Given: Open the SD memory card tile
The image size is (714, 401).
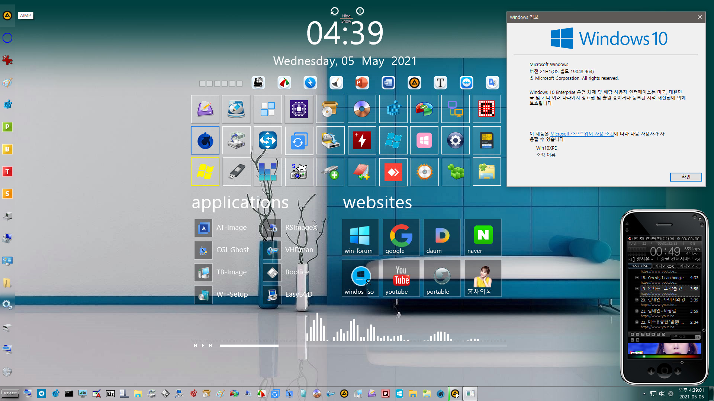Looking at the screenshot, I should click(x=487, y=140).
